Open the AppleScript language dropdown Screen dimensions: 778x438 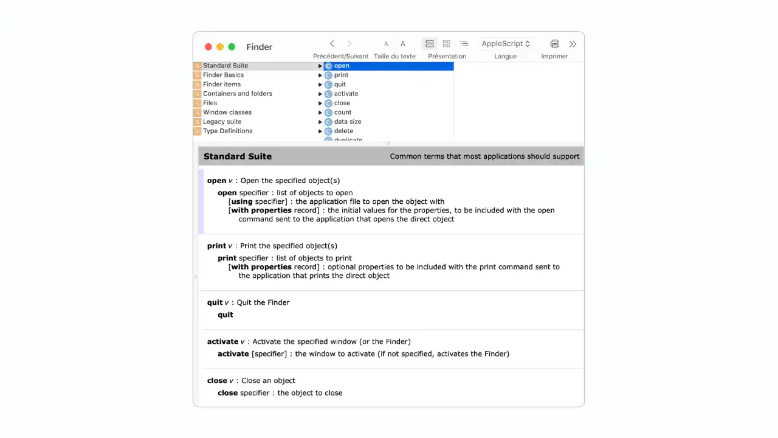click(506, 44)
